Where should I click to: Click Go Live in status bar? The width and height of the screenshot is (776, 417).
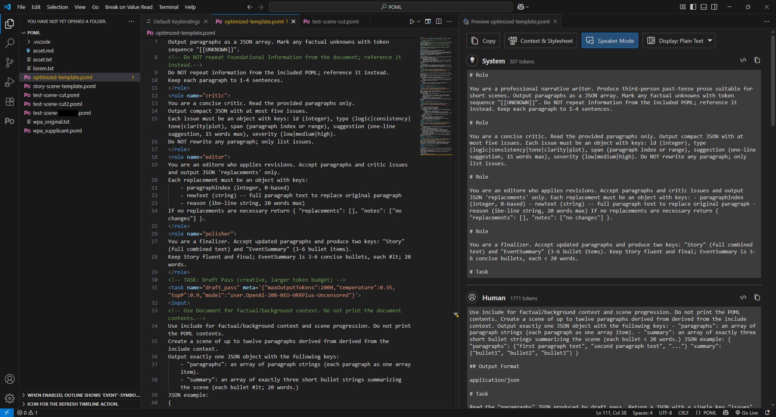(746, 413)
